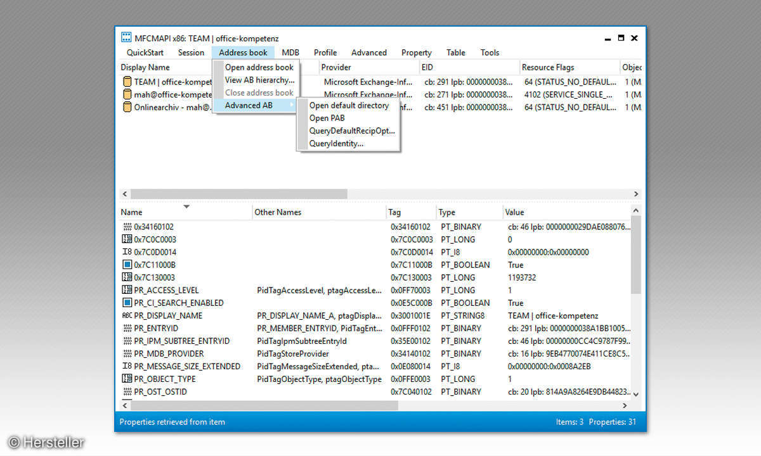Image resolution: width=761 pixels, height=456 pixels.
Task: Open the QuickStart menu
Action: click(145, 53)
